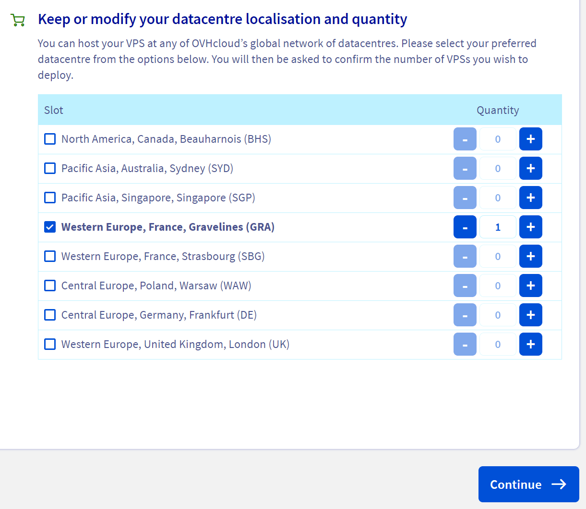Click the Pacific Asia, Singapore, Singapore (SGP) label
586x509 pixels.
(158, 198)
